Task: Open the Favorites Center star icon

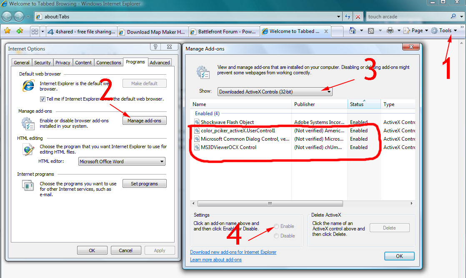Action: pyautogui.click(x=8, y=31)
